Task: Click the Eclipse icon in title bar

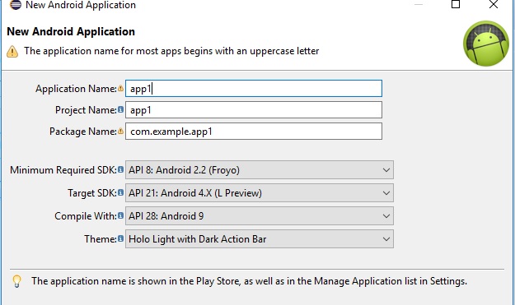Action: 16,5
